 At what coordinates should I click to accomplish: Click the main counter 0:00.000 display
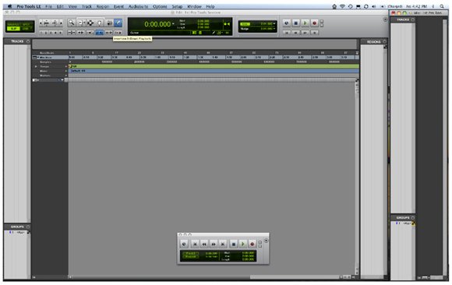(157, 24)
